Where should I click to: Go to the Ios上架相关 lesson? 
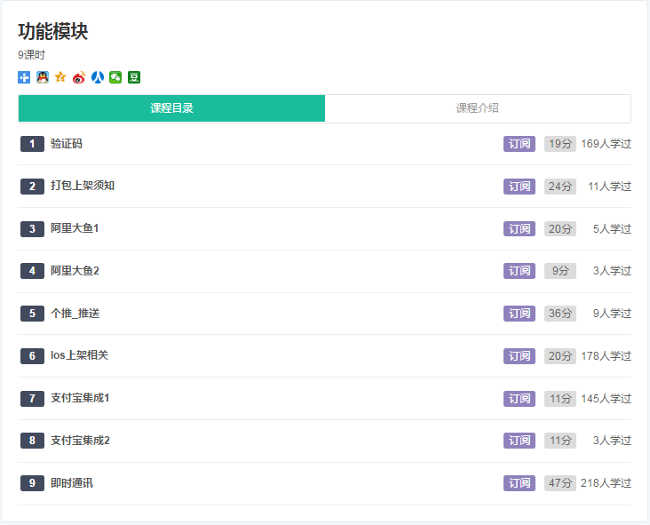coord(79,355)
